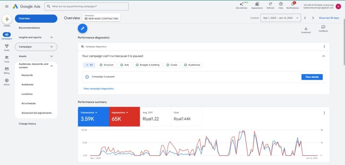Select the Audiences diagnostics filter chip
The height and width of the screenshot is (165, 345).
click(x=192, y=65)
